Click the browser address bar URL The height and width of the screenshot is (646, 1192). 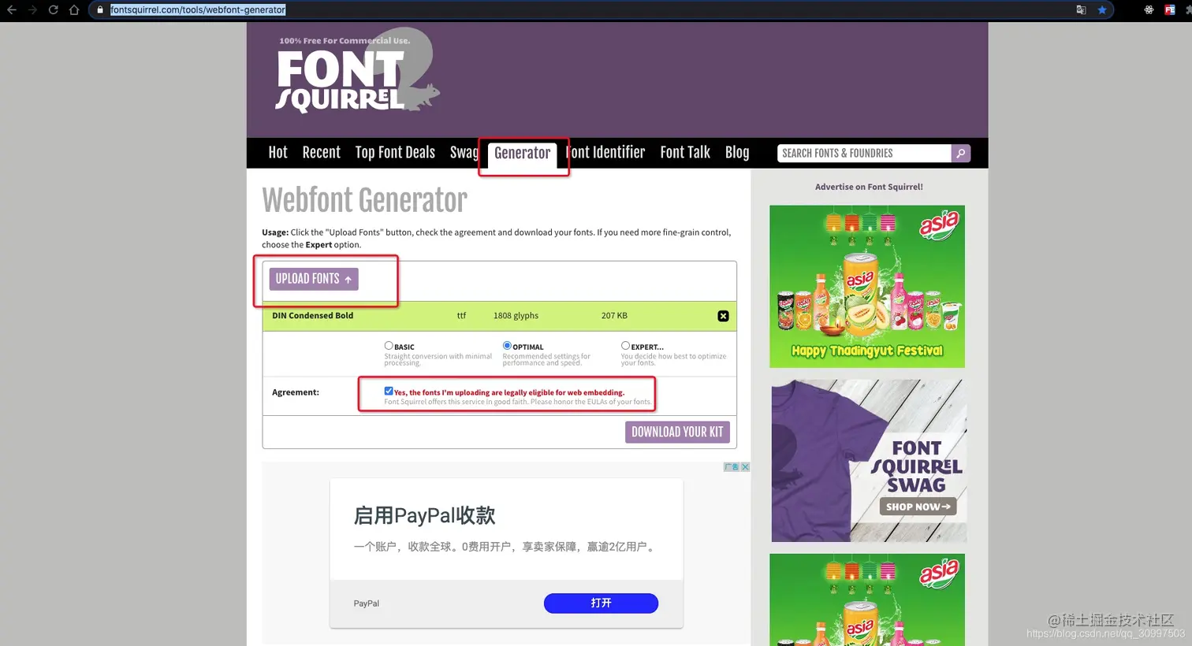(x=198, y=10)
